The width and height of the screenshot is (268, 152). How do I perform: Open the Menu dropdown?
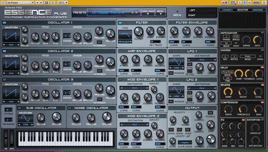[160, 13]
